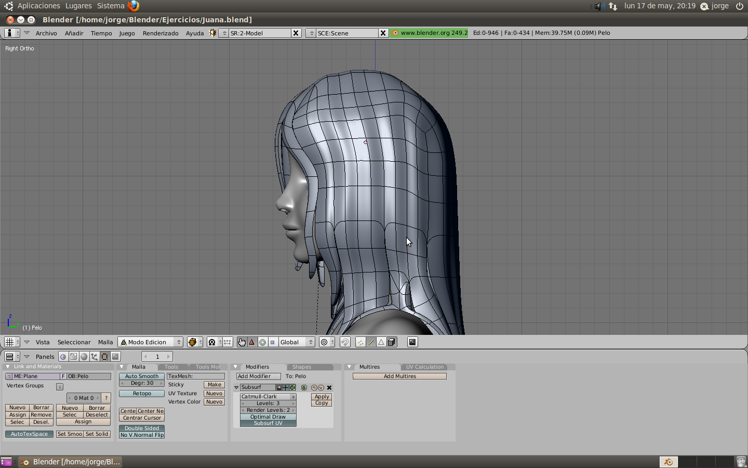
Task: Switch to the Shapes tab
Action: 302,367
